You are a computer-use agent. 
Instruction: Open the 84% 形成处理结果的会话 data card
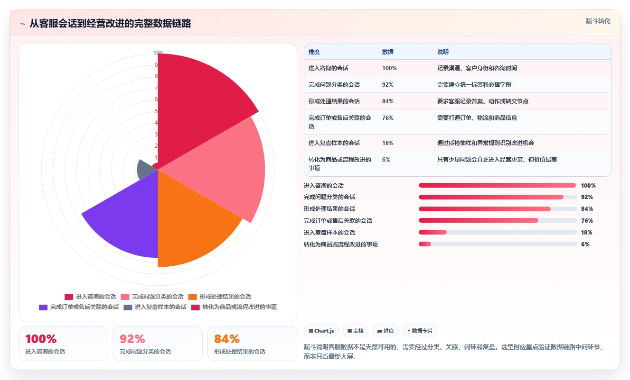[x=252, y=344]
